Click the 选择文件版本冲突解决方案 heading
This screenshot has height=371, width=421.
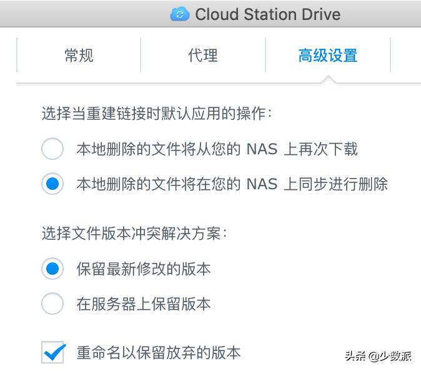click(134, 234)
